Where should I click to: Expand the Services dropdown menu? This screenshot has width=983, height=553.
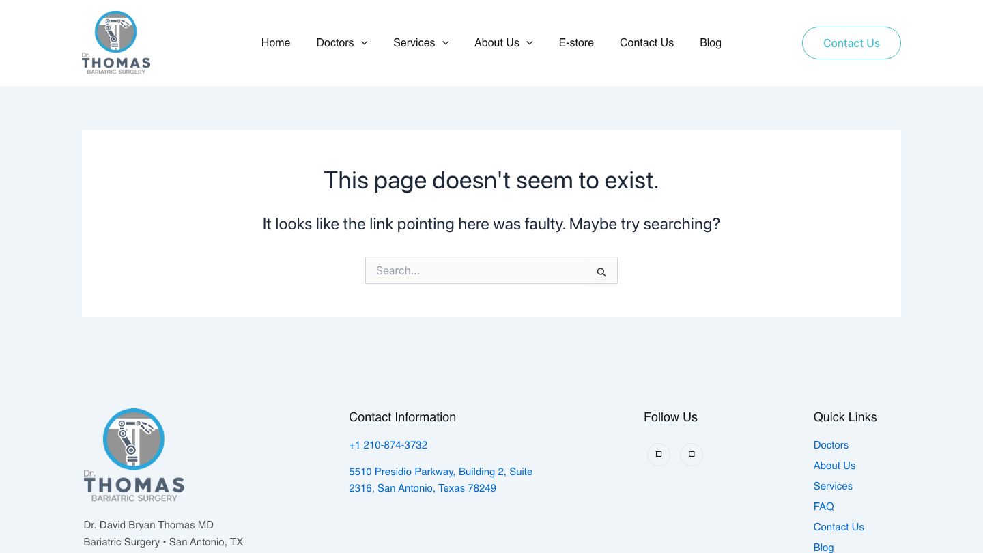(421, 42)
